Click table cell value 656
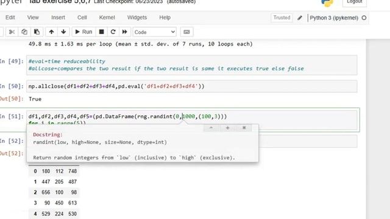This screenshot has width=390, height=219. 46,192
